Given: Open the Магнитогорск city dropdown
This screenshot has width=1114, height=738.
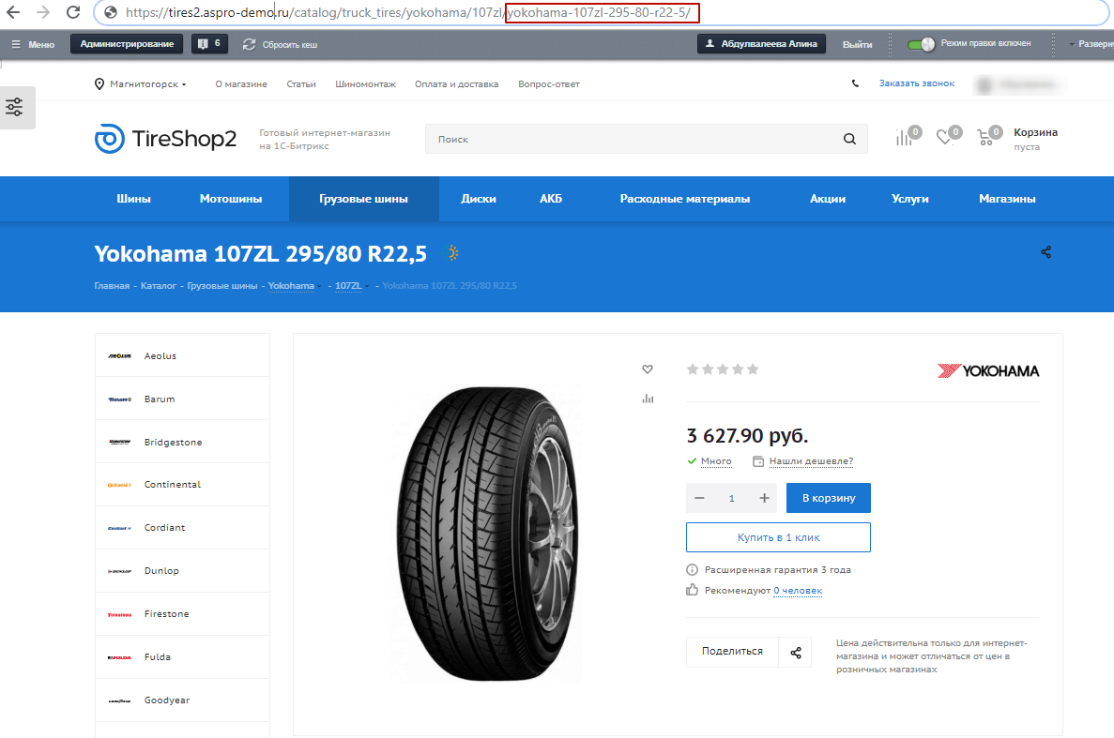Looking at the screenshot, I should [x=141, y=83].
